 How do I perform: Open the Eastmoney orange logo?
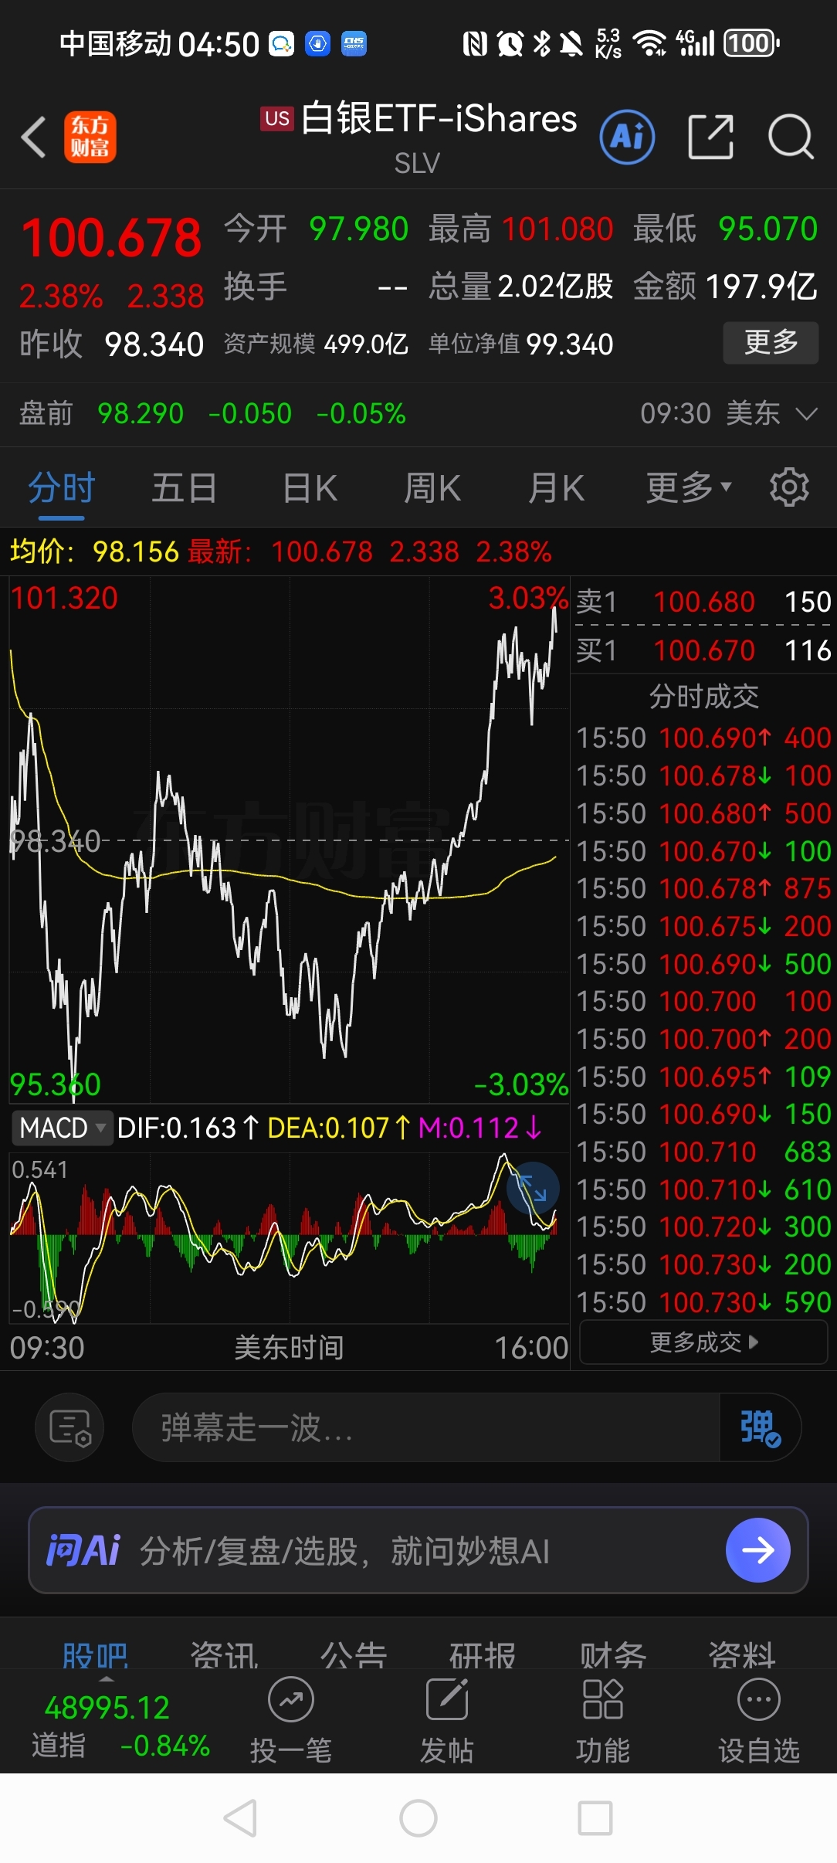(90, 137)
